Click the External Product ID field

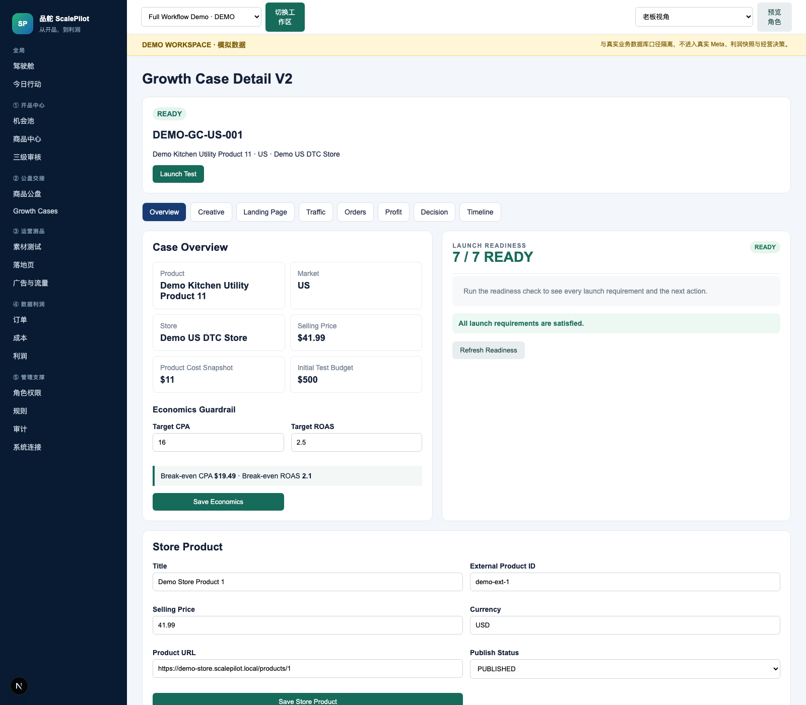point(625,582)
